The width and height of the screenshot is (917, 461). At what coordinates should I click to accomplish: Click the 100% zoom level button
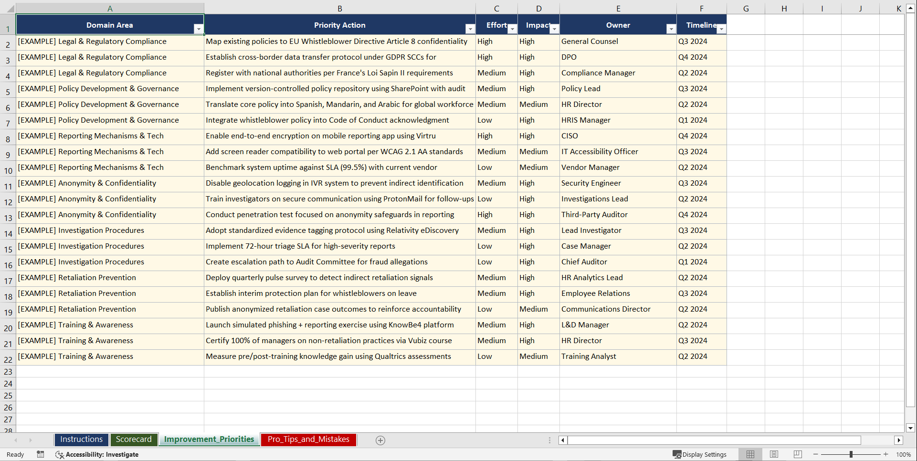pos(904,454)
